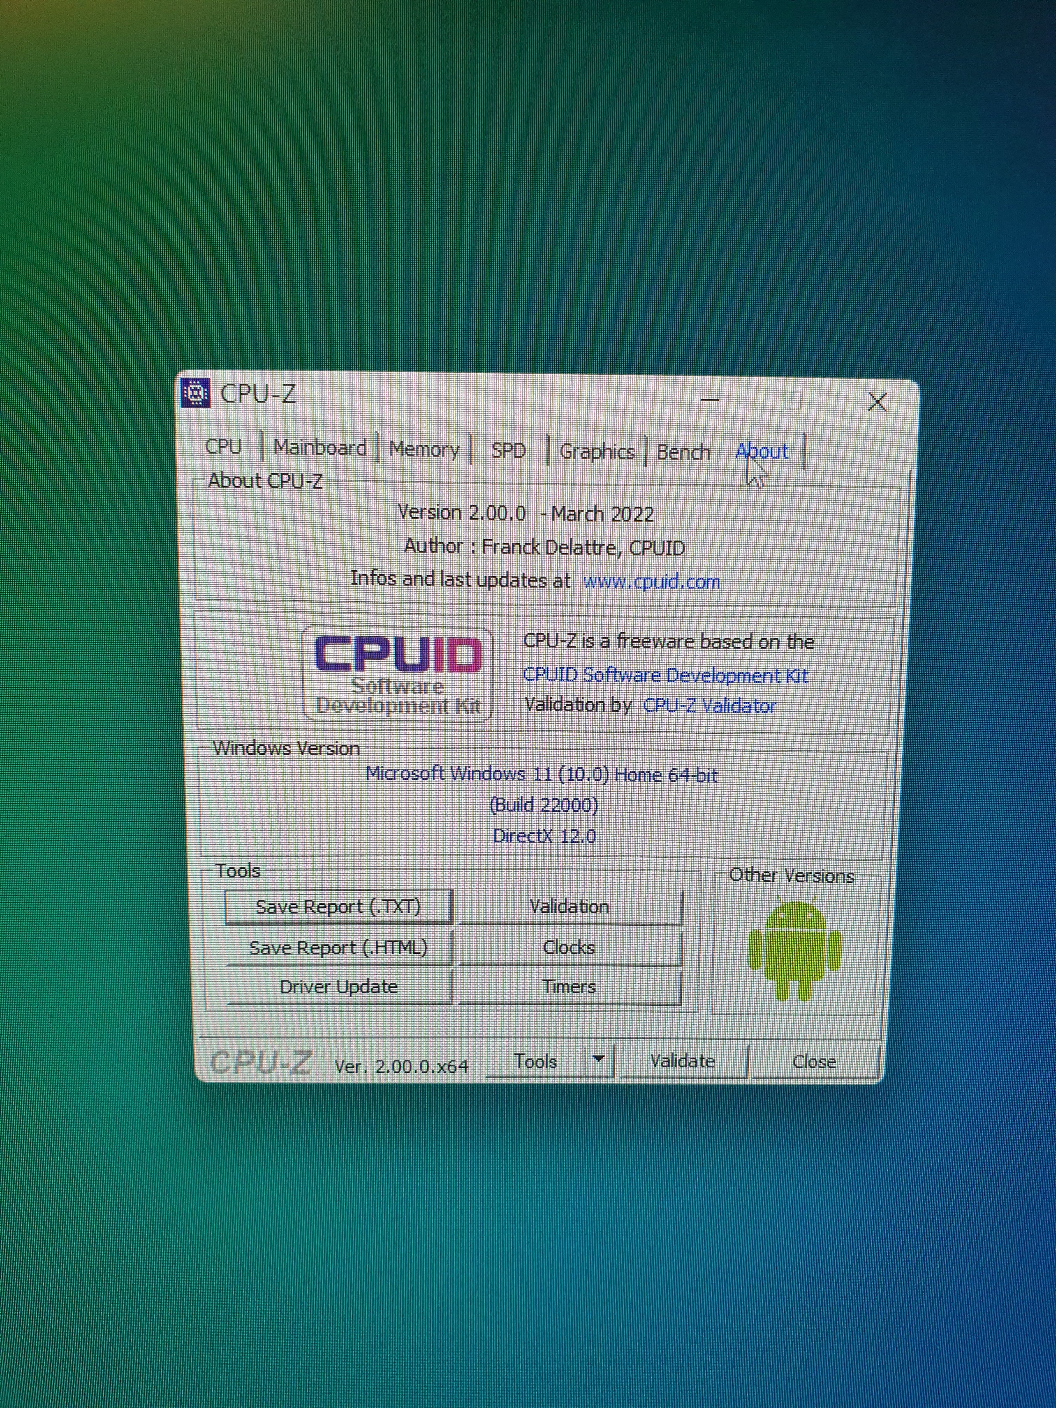The height and width of the screenshot is (1408, 1056).
Task: Open the Bench tab
Action: [x=683, y=453]
